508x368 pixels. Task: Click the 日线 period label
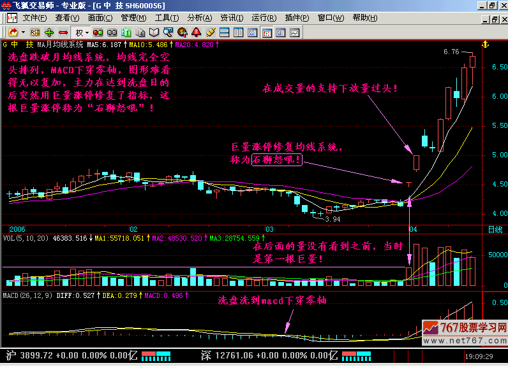[x=495, y=229]
